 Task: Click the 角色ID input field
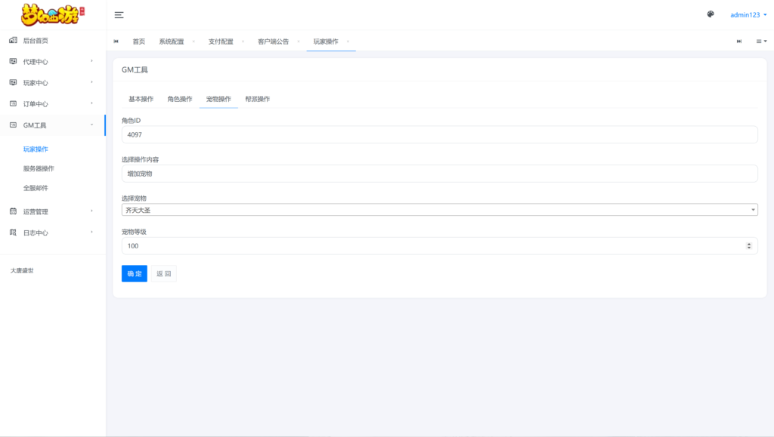tap(439, 134)
